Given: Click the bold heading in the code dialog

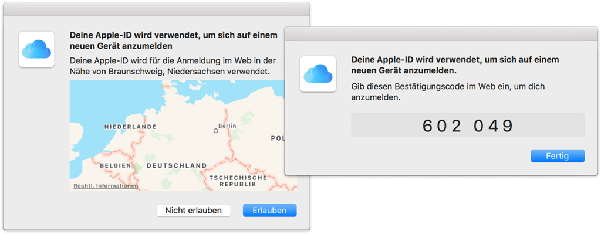Looking at the screenshot, I should click(455, 65).
